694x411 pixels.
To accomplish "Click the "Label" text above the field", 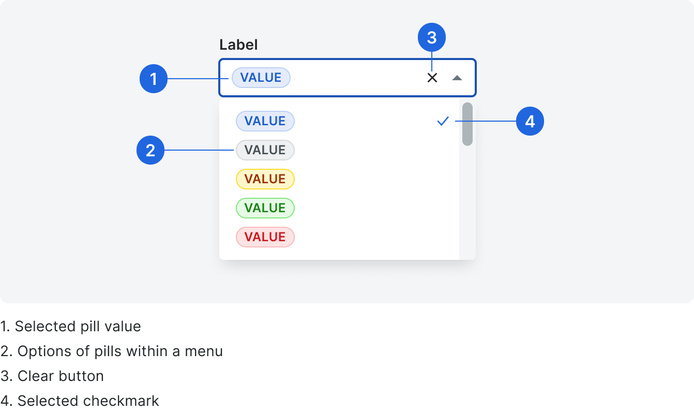I will 238,45.
